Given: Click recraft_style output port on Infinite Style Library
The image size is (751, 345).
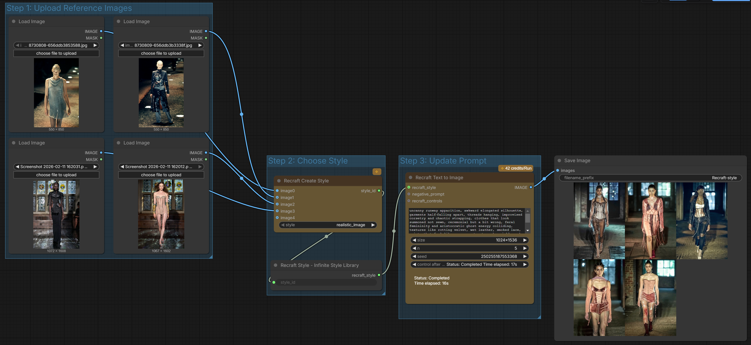Looking at the screenshot, I should point(379,275).
